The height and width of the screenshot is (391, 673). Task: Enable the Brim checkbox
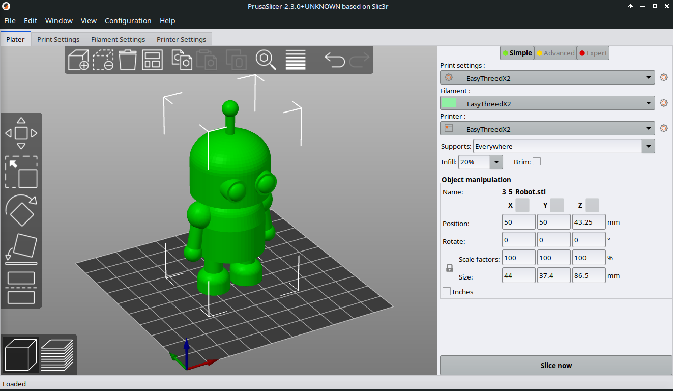tap(536, 162)
